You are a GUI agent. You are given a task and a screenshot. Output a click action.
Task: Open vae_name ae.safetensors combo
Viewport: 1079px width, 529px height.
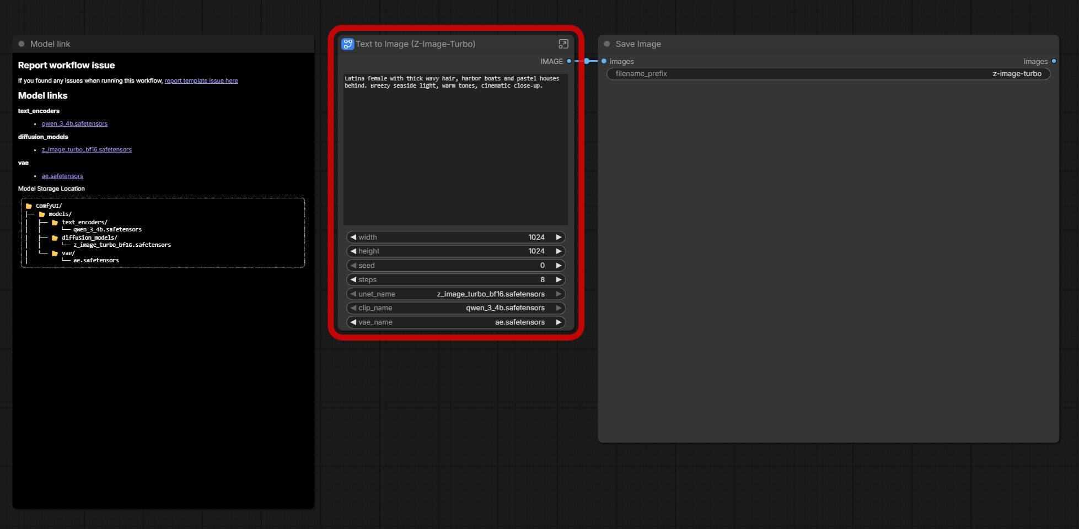pos(455,322)
